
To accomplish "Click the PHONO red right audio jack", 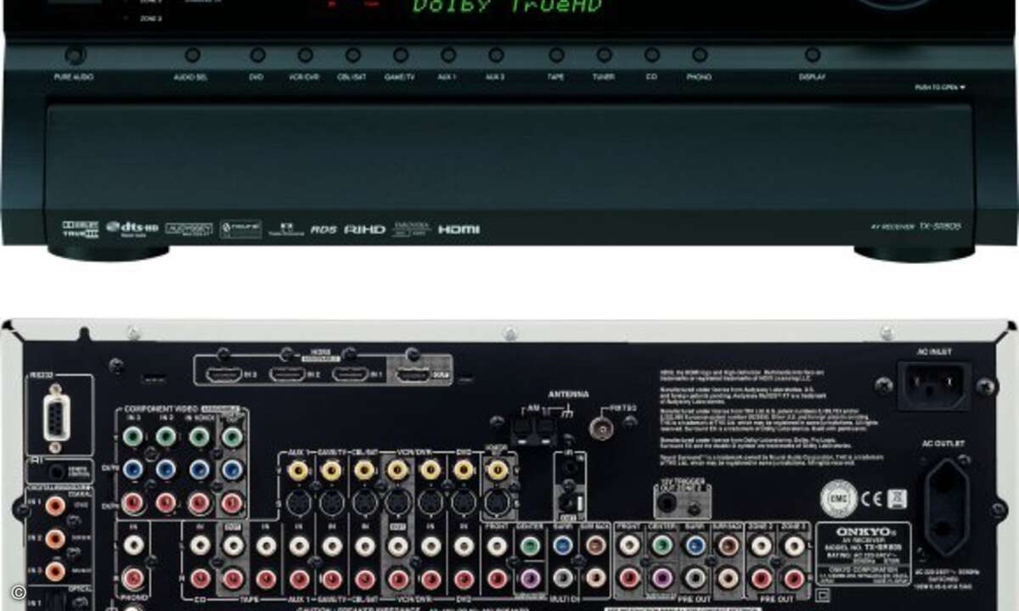I will coord(133,579).
